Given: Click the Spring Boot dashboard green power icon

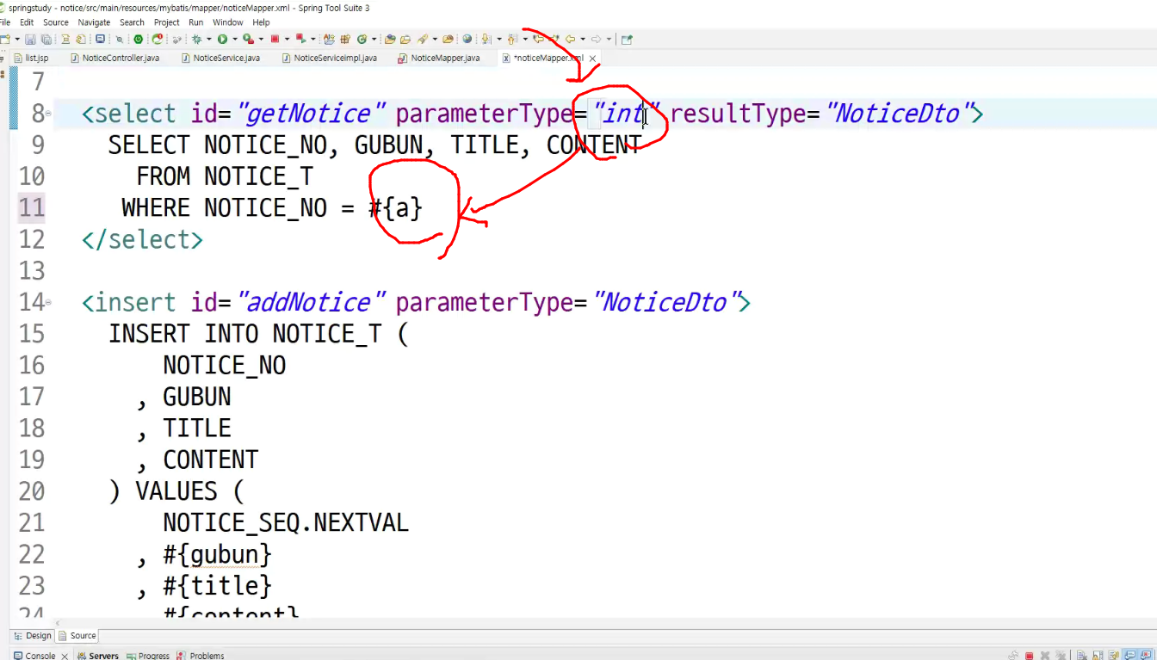Looking at the screenshot, I should click(x=139, y=39).
